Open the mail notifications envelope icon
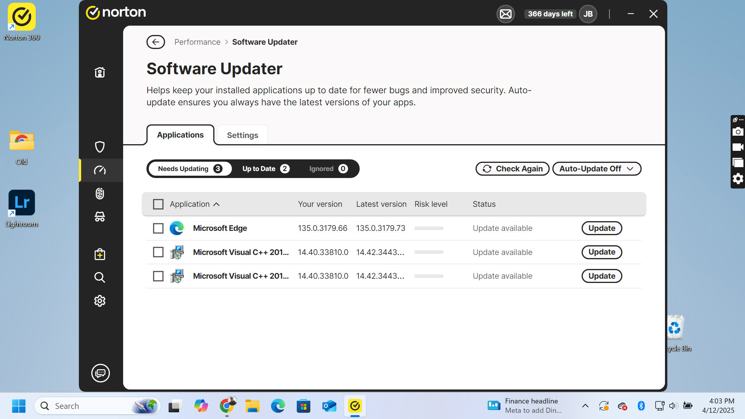The height and width of the screenshot is (419, 745). pos(505,14)
